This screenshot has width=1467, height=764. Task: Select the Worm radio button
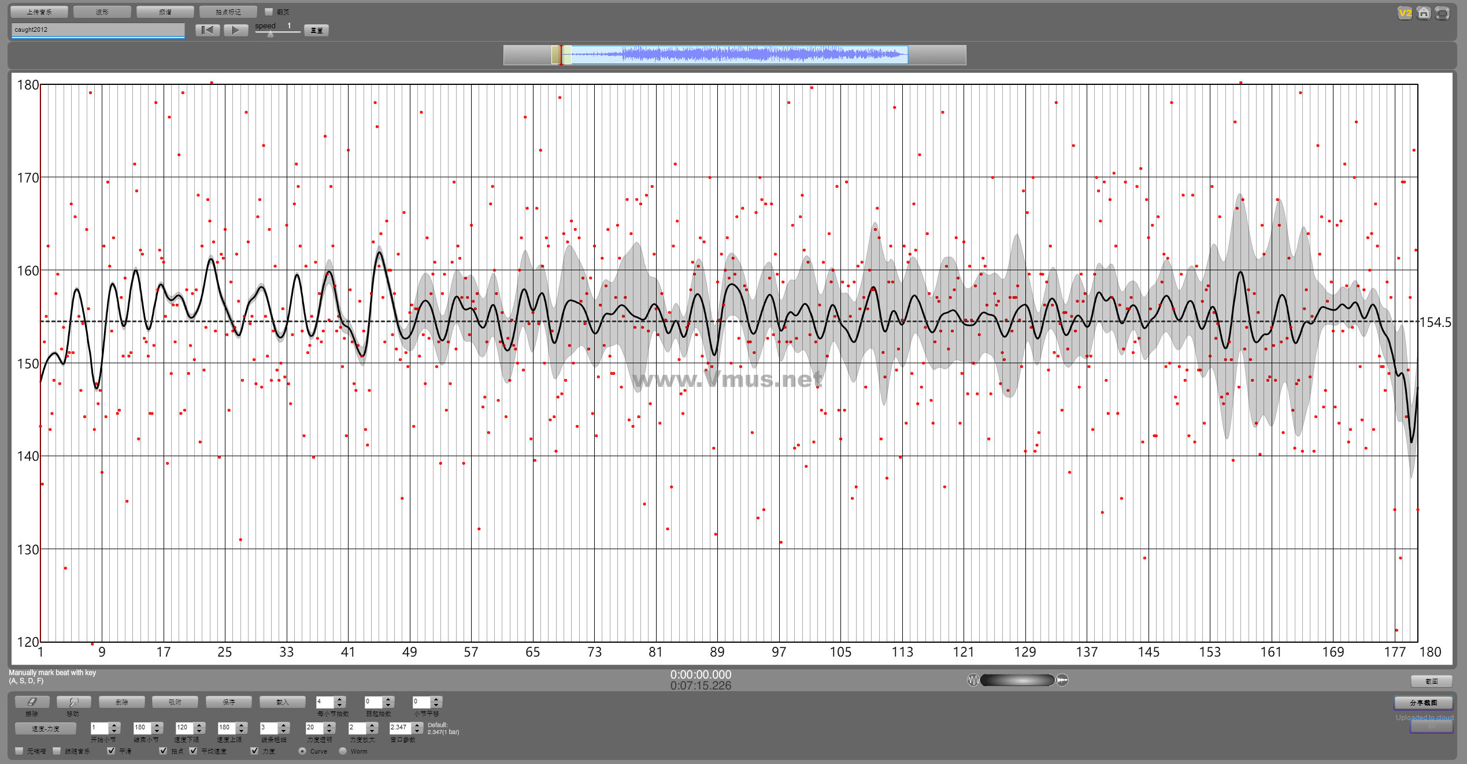click(x=343, y=751)
